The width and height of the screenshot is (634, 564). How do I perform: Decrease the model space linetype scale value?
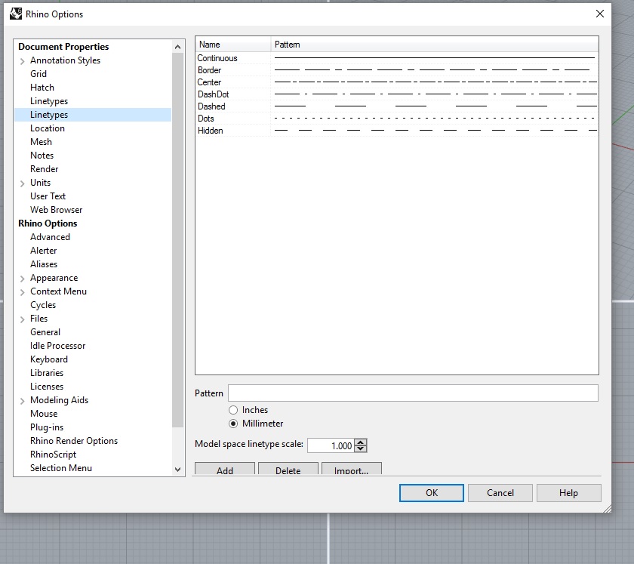pyautogui.click(x=361, y=448)
